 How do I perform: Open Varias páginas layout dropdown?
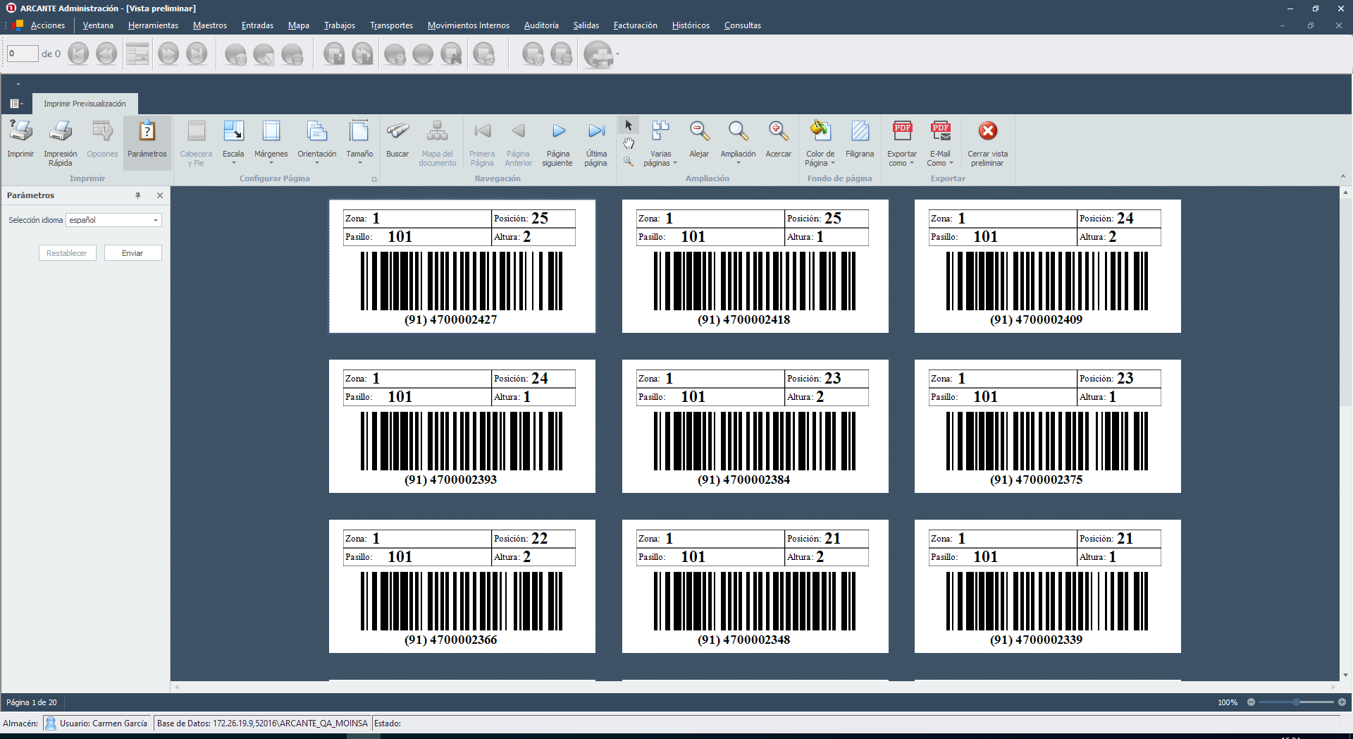coord(660,142)
